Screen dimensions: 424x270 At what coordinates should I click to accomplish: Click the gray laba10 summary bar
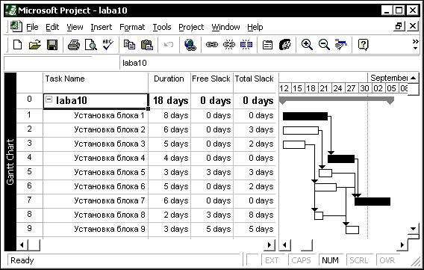[x=336, y=99]
